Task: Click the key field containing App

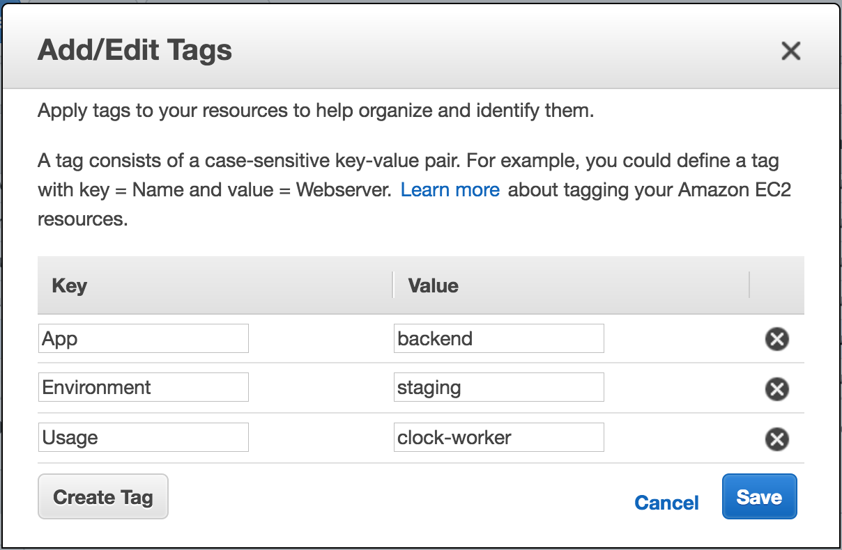Action: [143, 338]
